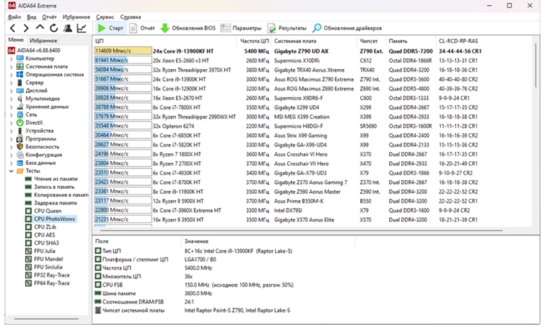Select FPU SinJulia benchmark
Image resolution: width=545 pixels, height=333 pixels.
pyautogui.click(x=43, y=267)
